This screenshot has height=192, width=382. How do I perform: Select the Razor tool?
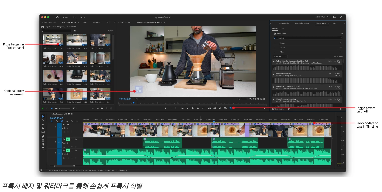coord(43,128)
